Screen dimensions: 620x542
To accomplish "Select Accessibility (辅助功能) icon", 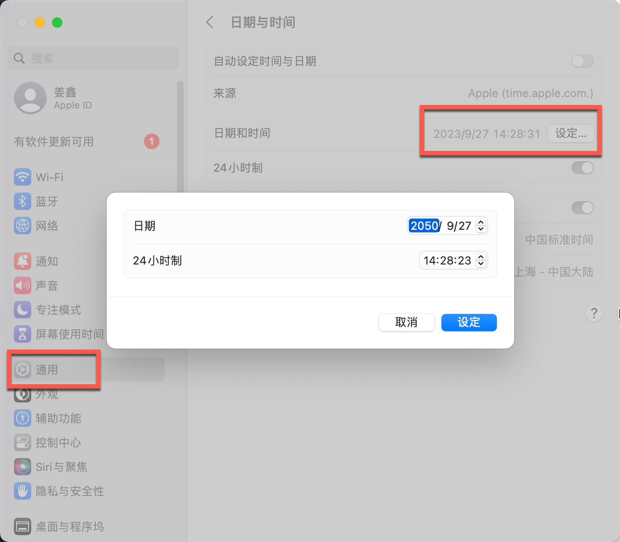I will 23,418.
